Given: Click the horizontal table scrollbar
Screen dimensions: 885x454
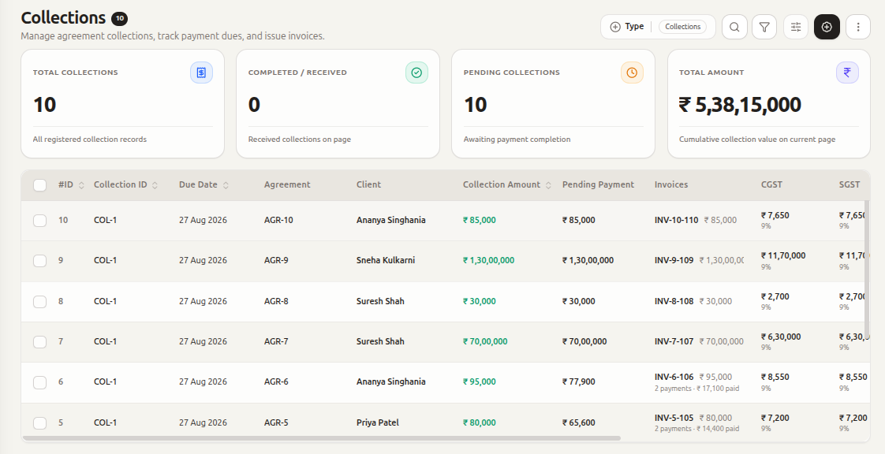Looking at the screenshot, I should pyautogui.click(x=322, y=438).
